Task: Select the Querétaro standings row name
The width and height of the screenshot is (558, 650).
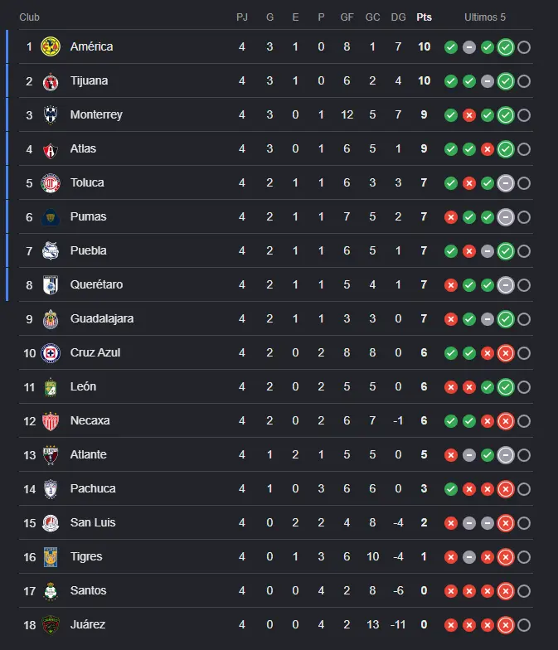Action: tap(96, 284)
